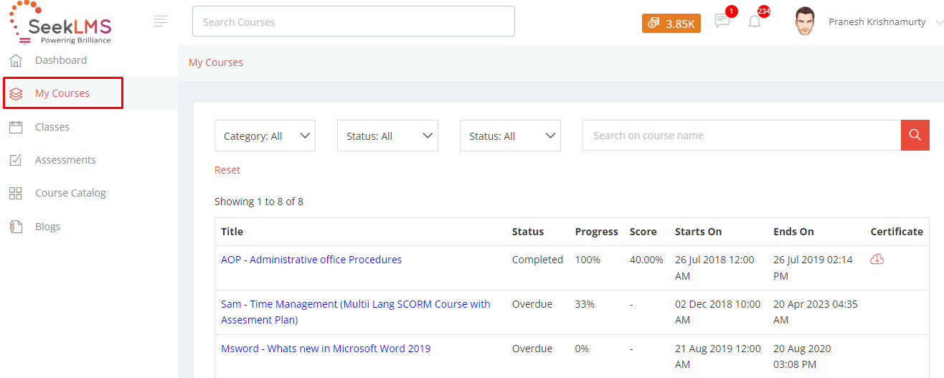Expand the Category: All dropdown
The image size is (944, 378).
click(x=265, y=136)
